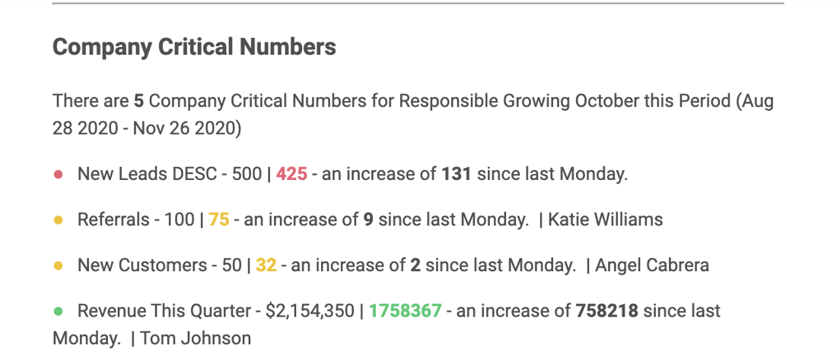Click the Referrals metric label
This screenshot has width=837, height=360.
click(113, 219)
